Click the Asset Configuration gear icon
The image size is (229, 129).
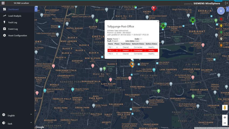5,35
